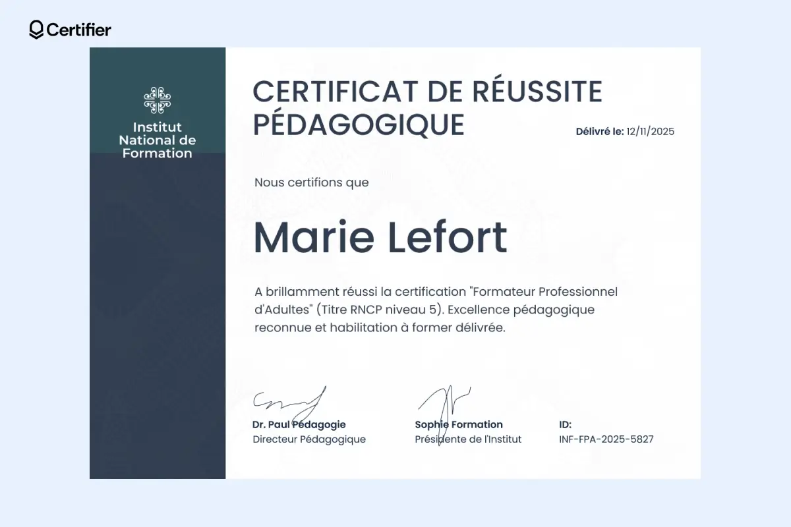
Task: Click the recipient name Marie Lefort
Action: point(380,237)
